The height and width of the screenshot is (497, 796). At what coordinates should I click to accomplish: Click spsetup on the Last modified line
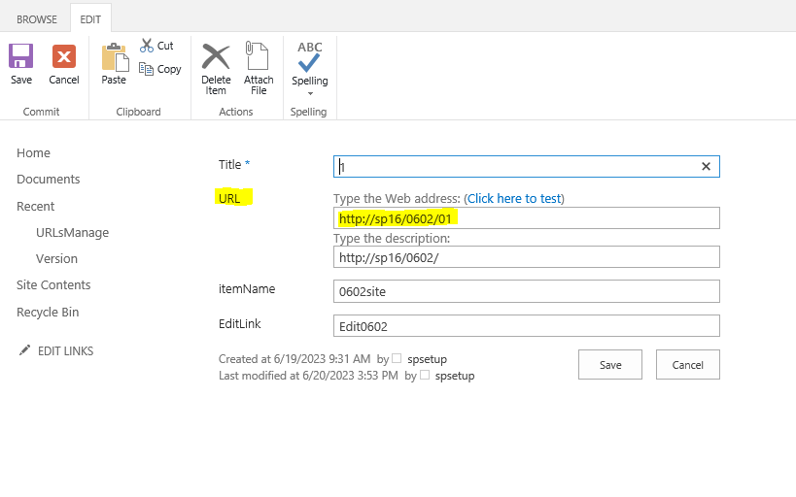pos(455,376)
